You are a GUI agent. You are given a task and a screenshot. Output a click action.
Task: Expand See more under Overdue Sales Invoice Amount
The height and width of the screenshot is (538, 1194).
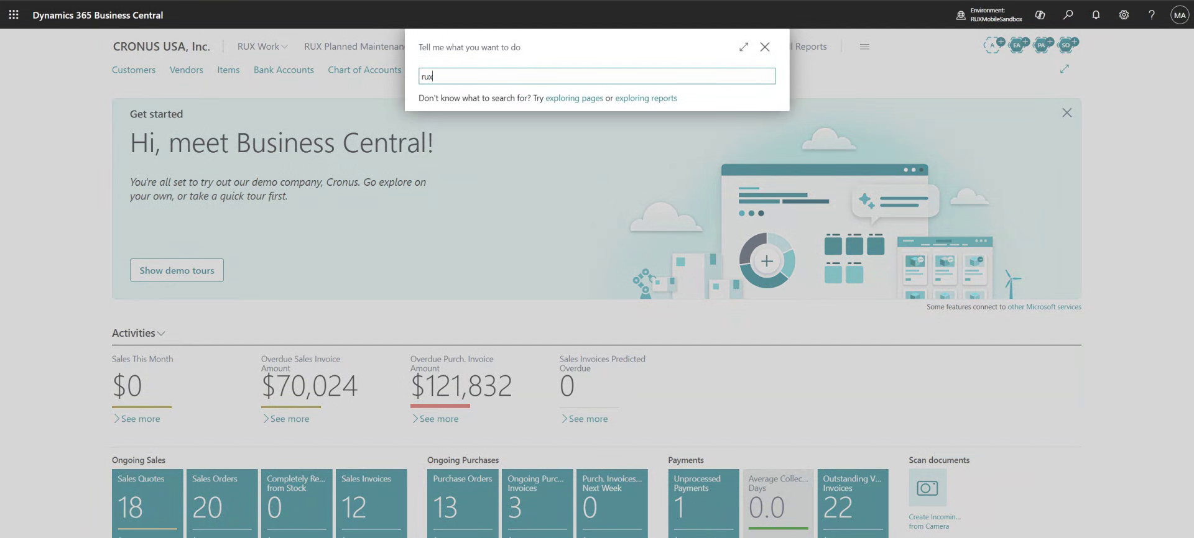(286, 419)
